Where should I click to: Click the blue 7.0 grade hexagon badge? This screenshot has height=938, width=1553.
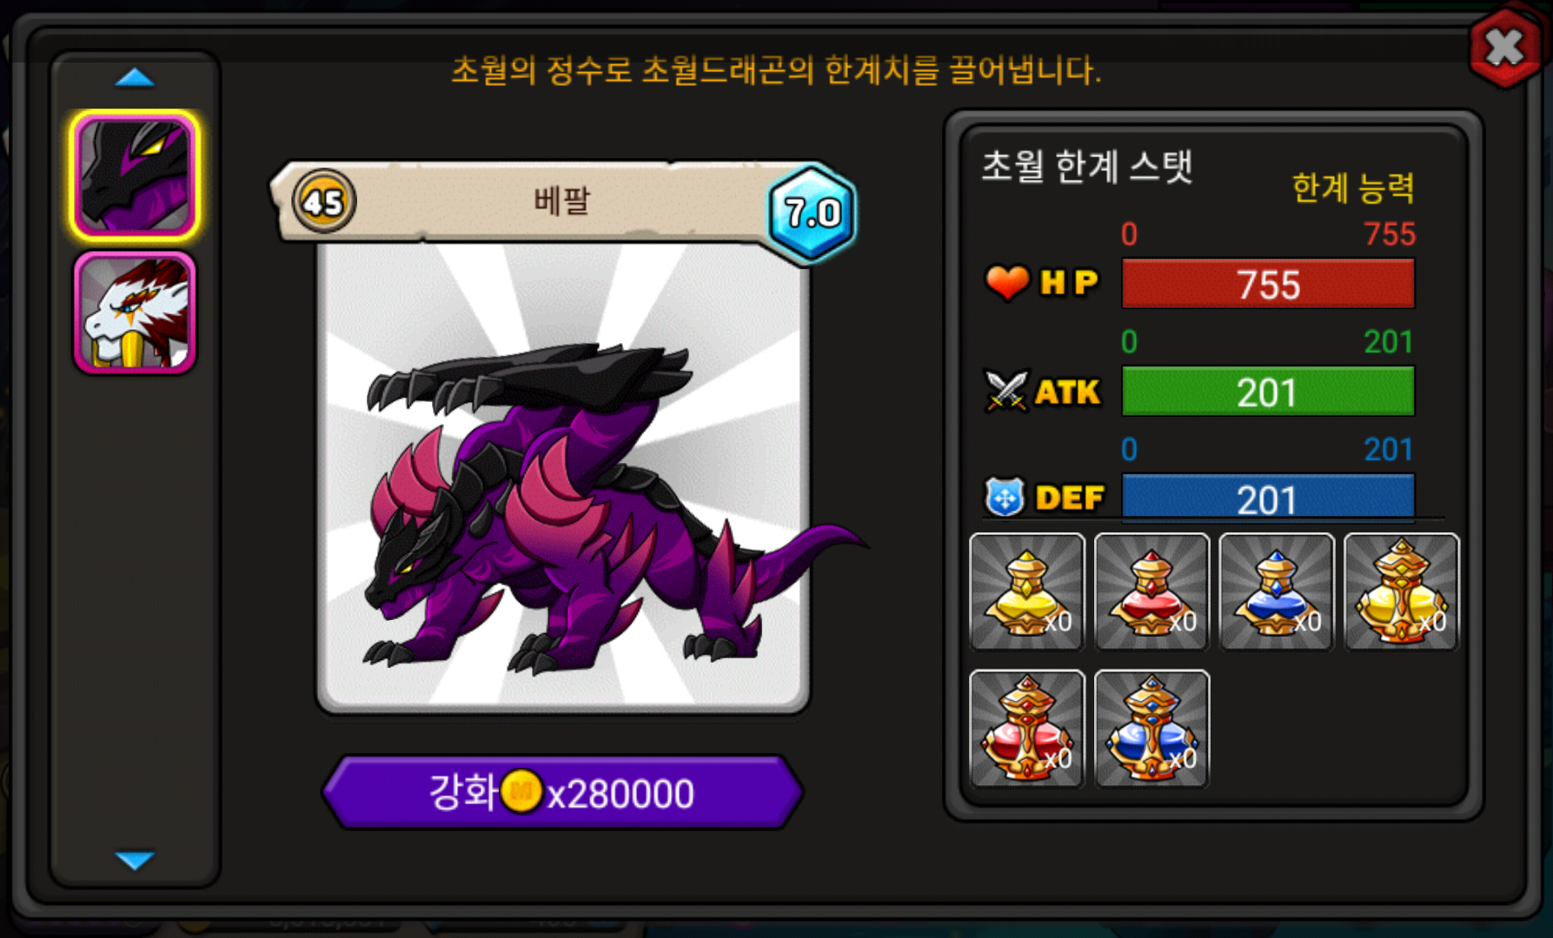(813, 213)
